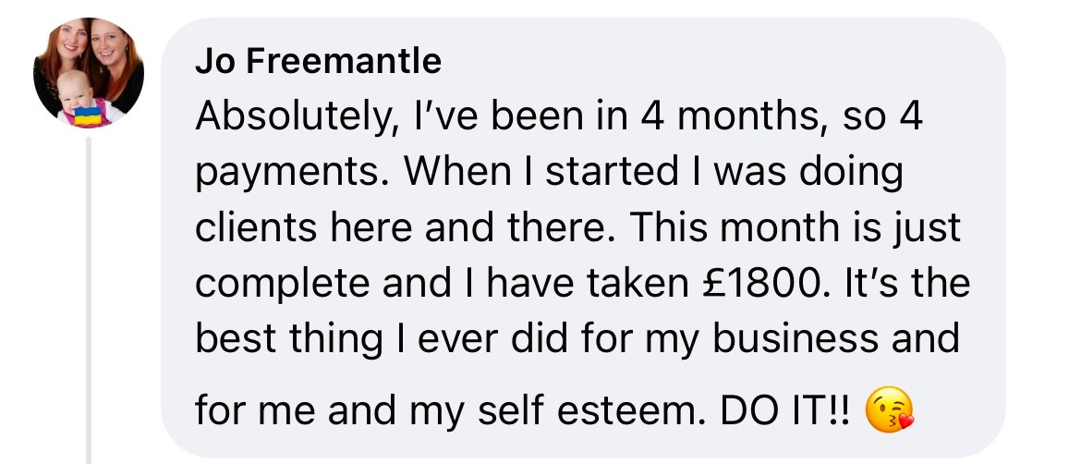Open Jo Freemantle's profile picture
This screenshot has width=1081, height=464.
pyautogui.click(x=89, y=72)
